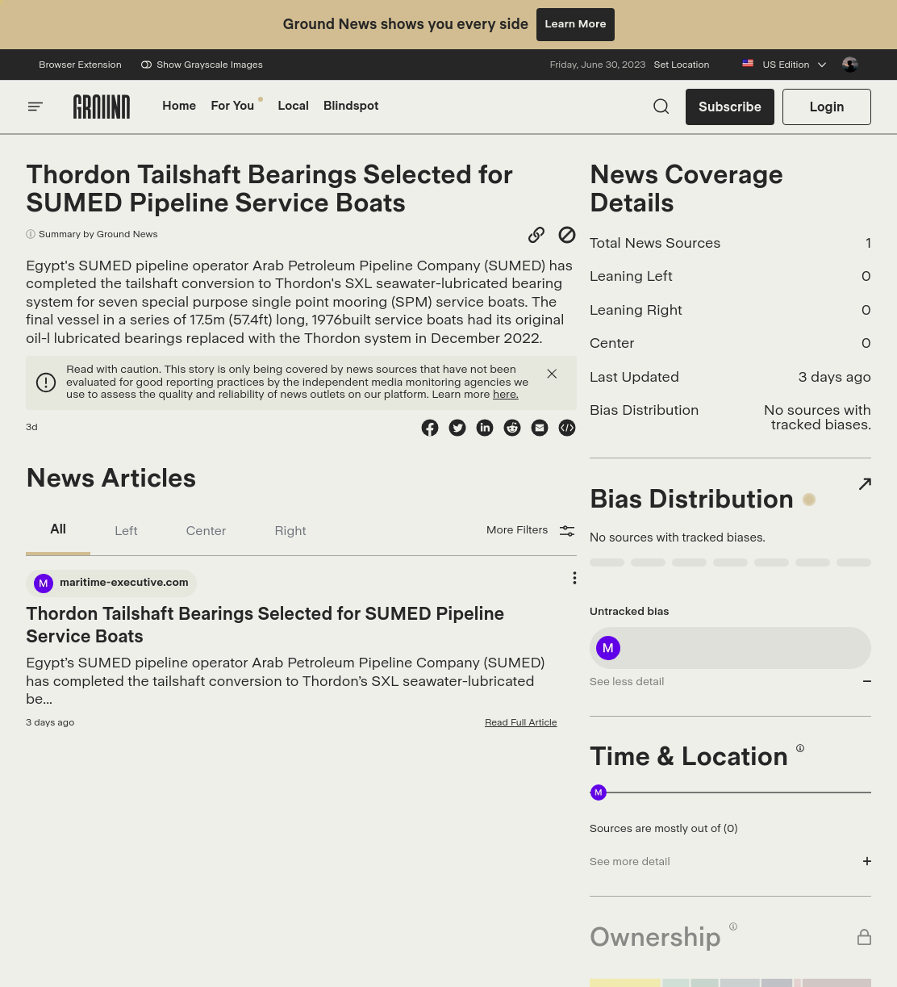Click the M source icon in Untracked bias
The height and width of the screenshot is (987, 897).
click(x=608, y=648)
